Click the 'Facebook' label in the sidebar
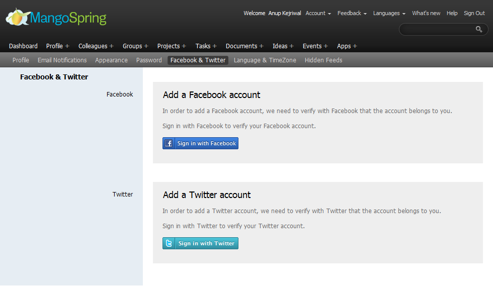This screenshot has width=493, height=289. (x=120, y=94)
